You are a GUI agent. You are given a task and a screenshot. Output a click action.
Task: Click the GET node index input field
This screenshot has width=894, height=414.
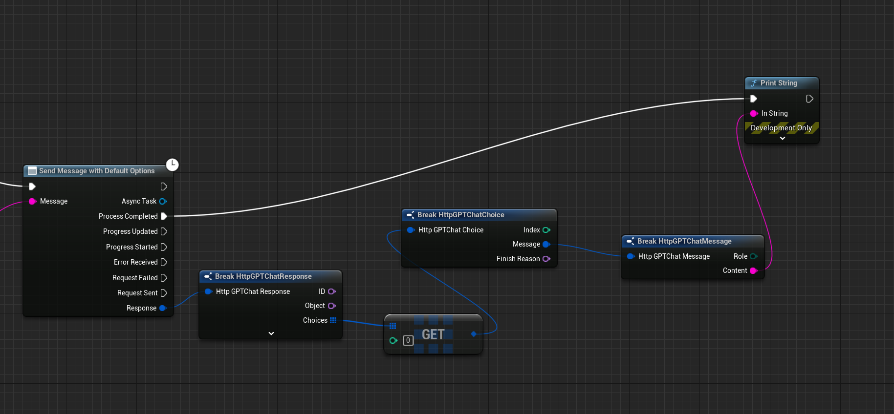[x=408, y=340]
